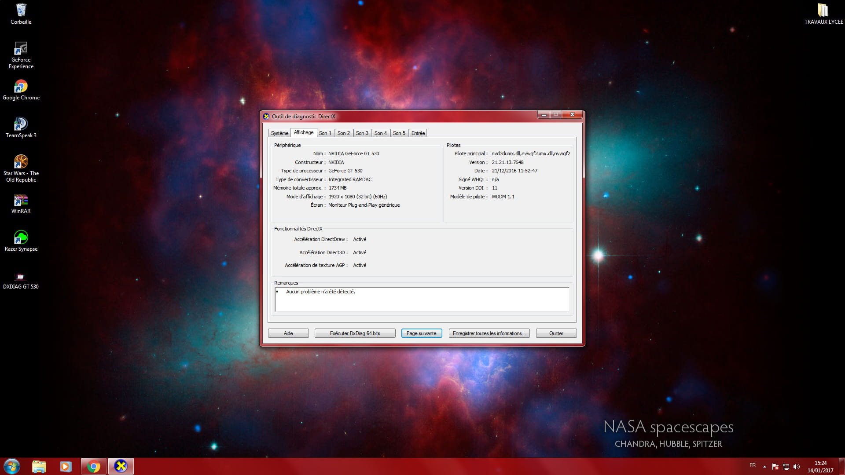Click the 1920 x 1080 display mode value
This screenshot has height=475, width=845.
tap(358, 197)
